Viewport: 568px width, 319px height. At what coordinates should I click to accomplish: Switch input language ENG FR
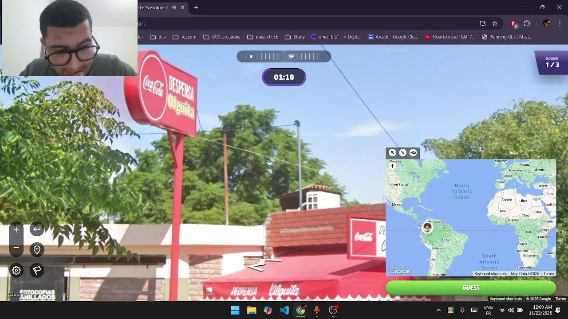(x=488, y=310)
